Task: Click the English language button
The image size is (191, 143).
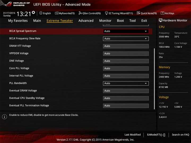Action: [x=47, y=13]
